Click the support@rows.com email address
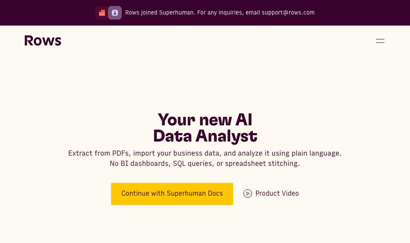This screenshot has height=243, width=410. click(x=288, y=12)
